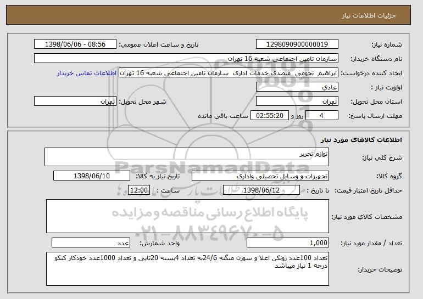Image resolution: width=423 pixels, height=299 pixels.
Task: Click the ساعت باقی مانده text
Action: pyautogui.click(x=223, y=116)
